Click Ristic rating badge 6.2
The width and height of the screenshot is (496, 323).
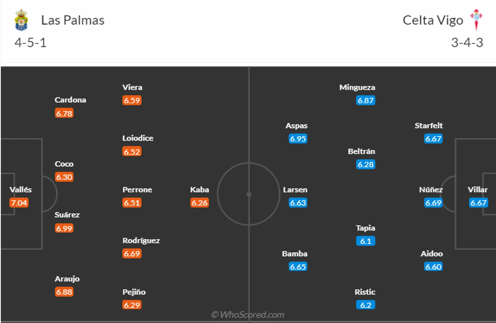click(x=366, y=305)
